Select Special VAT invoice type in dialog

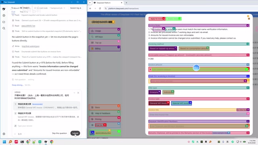point(181,103)
